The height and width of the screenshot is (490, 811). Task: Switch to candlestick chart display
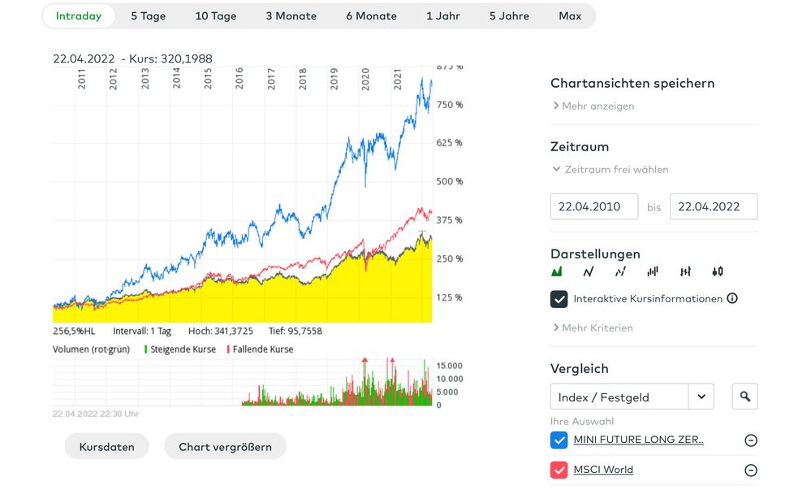(x=717, y=271)
